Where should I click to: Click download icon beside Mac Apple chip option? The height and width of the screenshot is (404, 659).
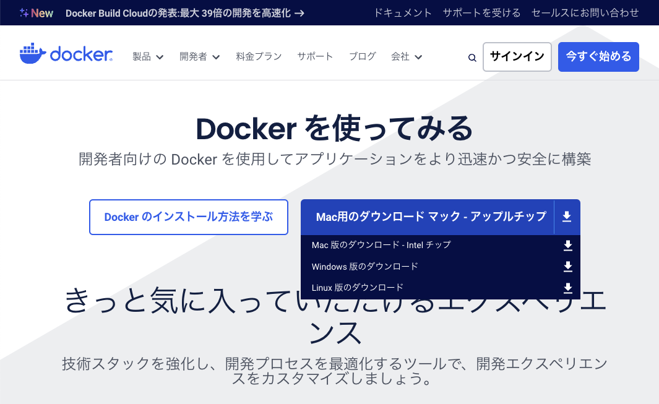[566, 217]
